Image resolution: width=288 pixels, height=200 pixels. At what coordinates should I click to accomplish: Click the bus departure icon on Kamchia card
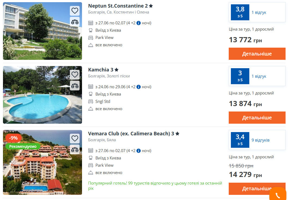point(90,94)
